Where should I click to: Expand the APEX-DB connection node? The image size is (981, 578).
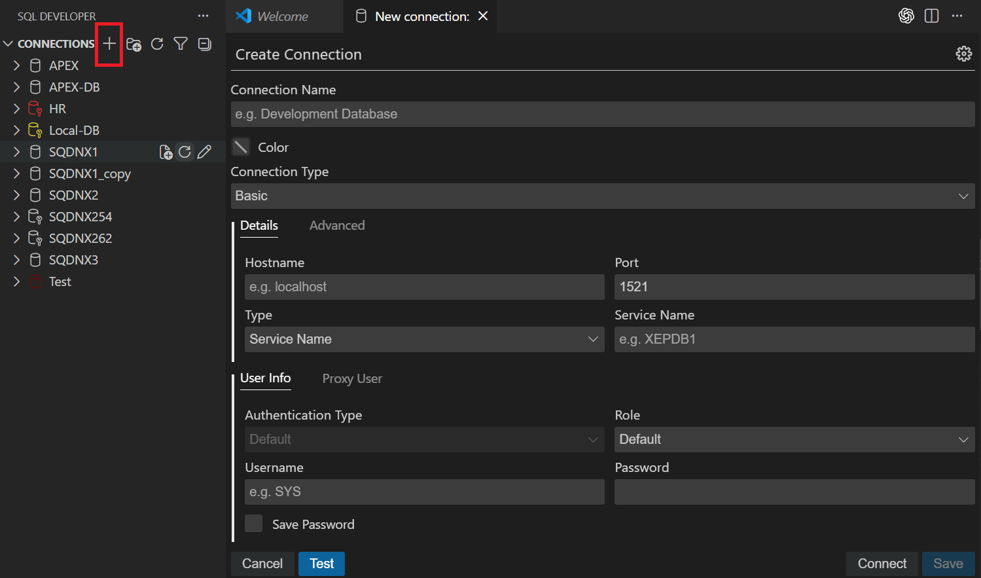coord(17,87)
